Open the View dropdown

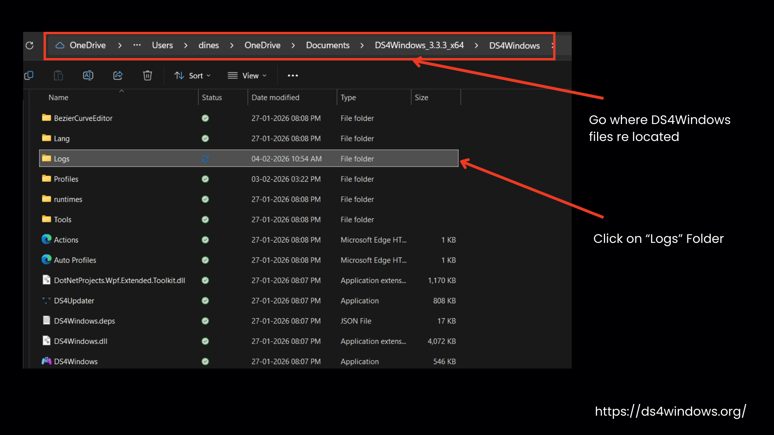tap(247, 75)
